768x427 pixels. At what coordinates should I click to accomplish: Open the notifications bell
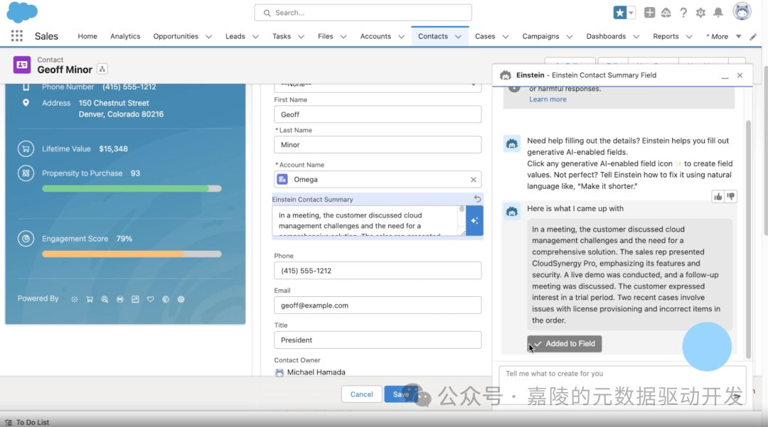(x=718, y=13)
